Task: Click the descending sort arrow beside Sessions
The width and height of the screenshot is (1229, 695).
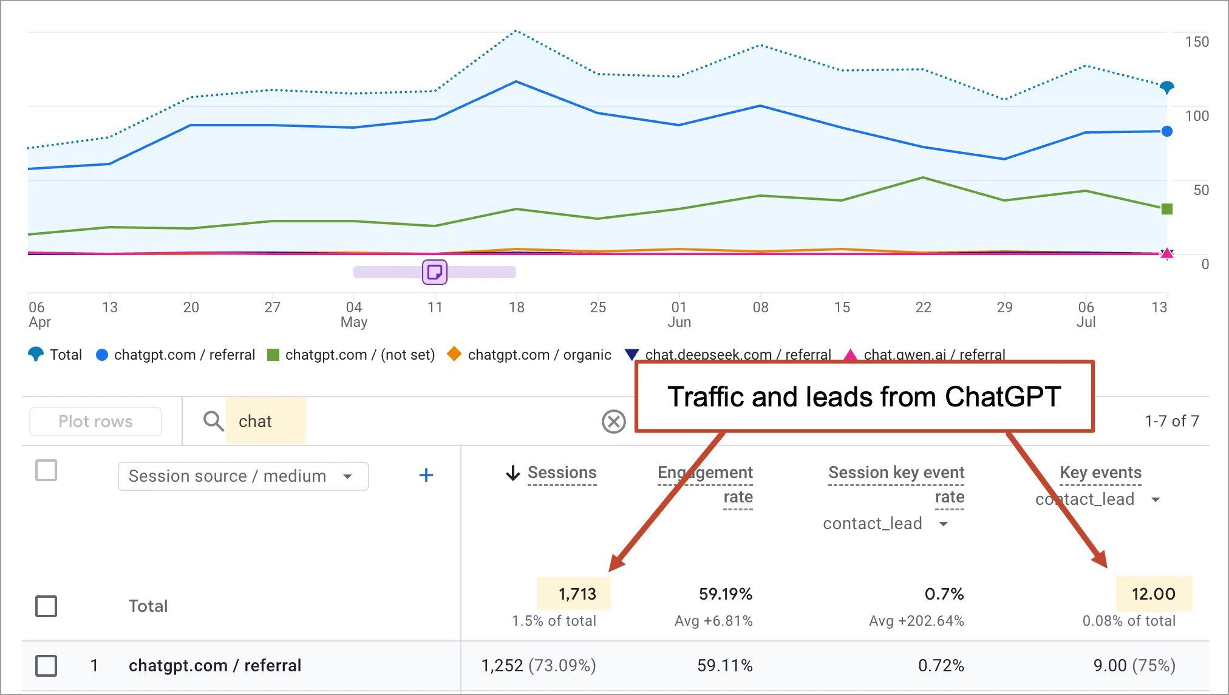Action: (513, 473)
